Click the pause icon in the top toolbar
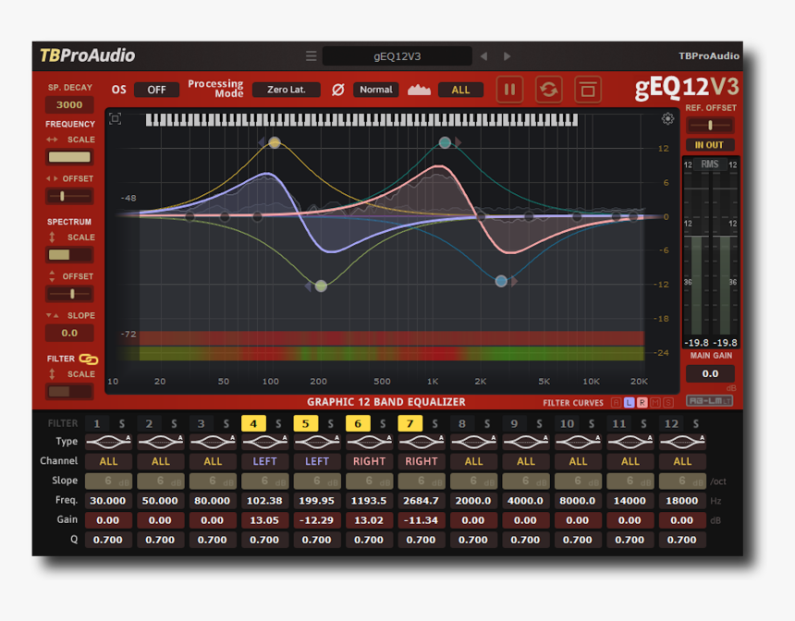The height and width of the screenshot is (621, 795). click(509, 89)
